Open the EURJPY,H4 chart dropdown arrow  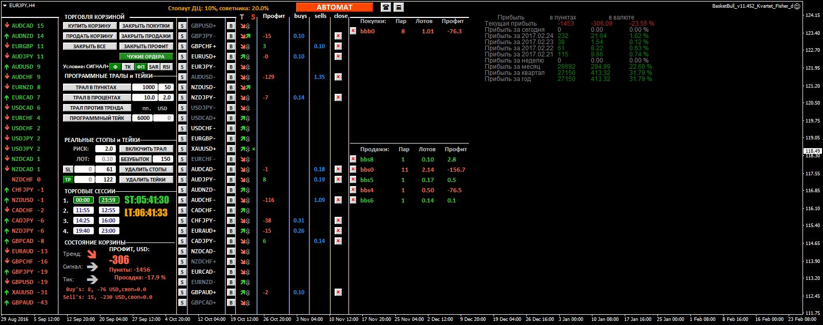pyautogui.click(x=5, y=5)
